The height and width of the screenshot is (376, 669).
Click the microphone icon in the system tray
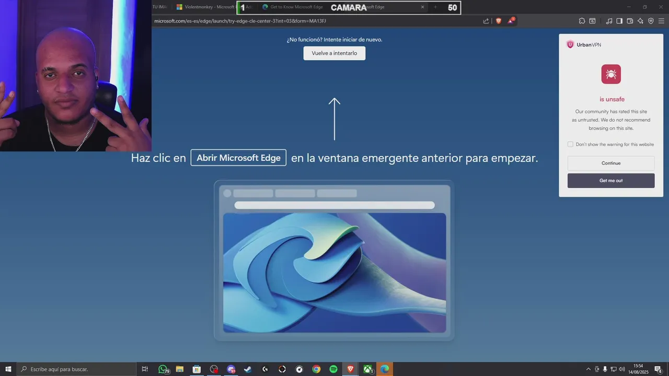(x=605, y=369)
